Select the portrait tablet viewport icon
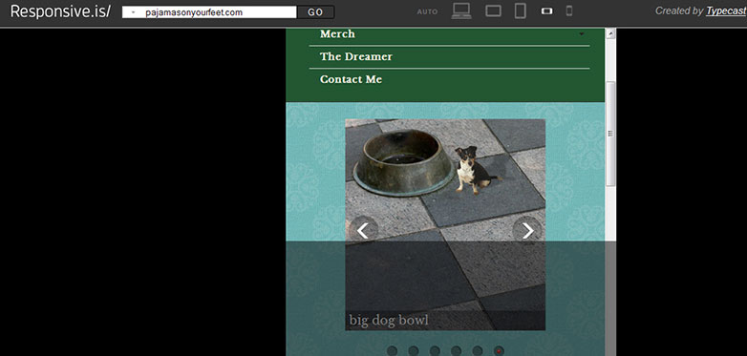 coord(521,10)
